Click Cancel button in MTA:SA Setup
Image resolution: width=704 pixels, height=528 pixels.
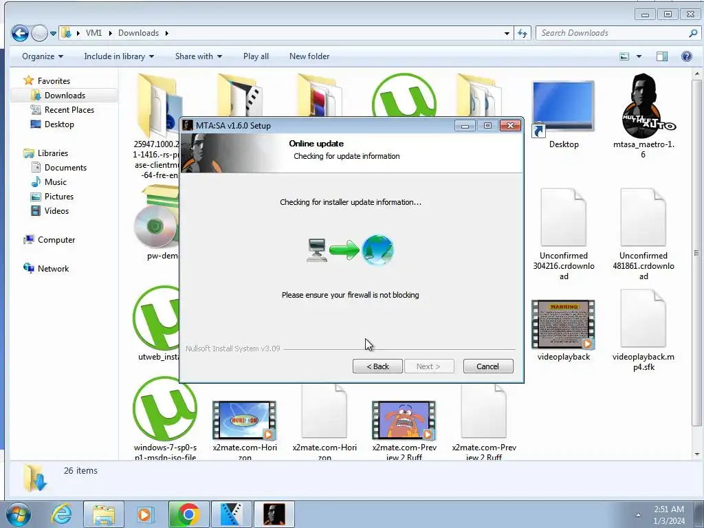(488, 366)
